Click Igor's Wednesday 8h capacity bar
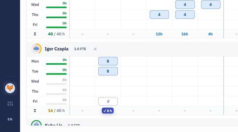This screenshot has width=238, height=132. pyautogui.click(x=56, y=84)
